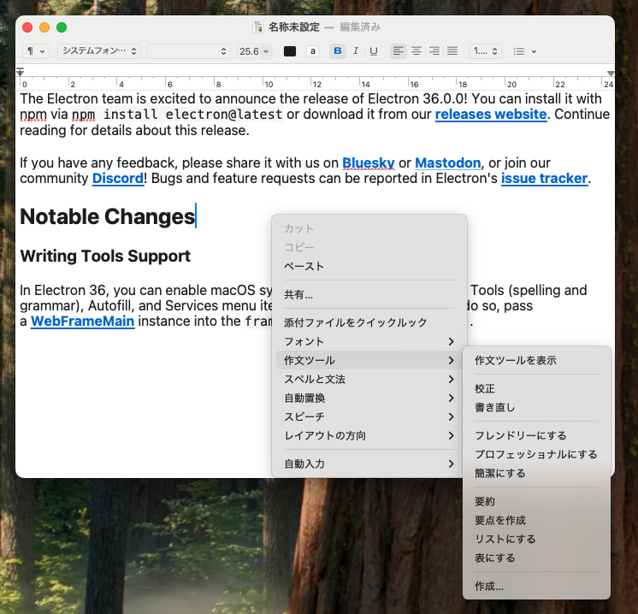
Task: Choose 要点を作成 in the submenu
Action: click(536, 520)
